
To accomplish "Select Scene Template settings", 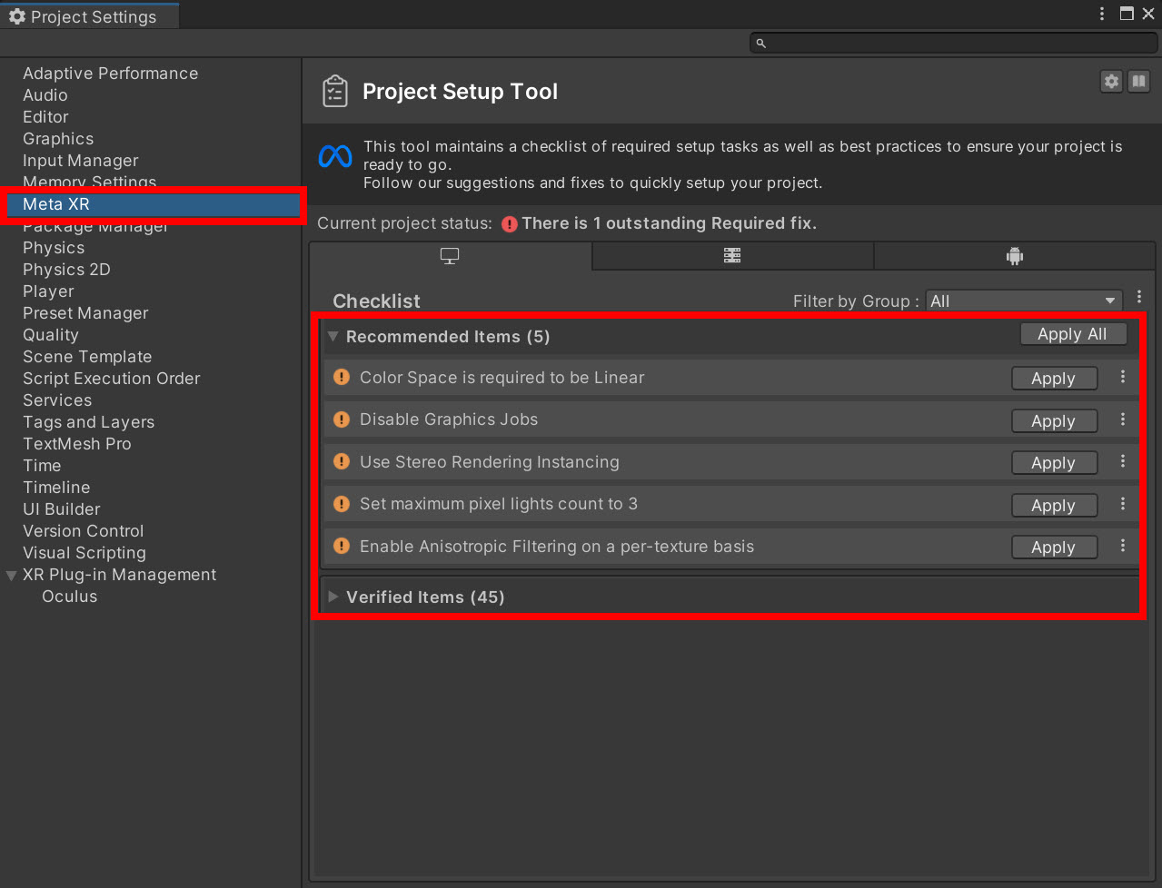I will pyautogui.click(x=87, y=357).
